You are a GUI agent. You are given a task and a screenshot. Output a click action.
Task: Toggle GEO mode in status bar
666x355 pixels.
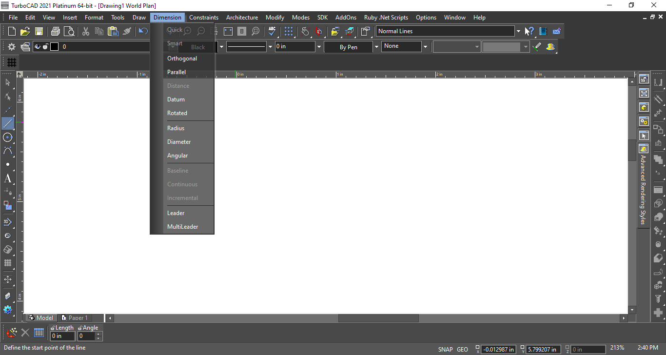click(463, 349)
